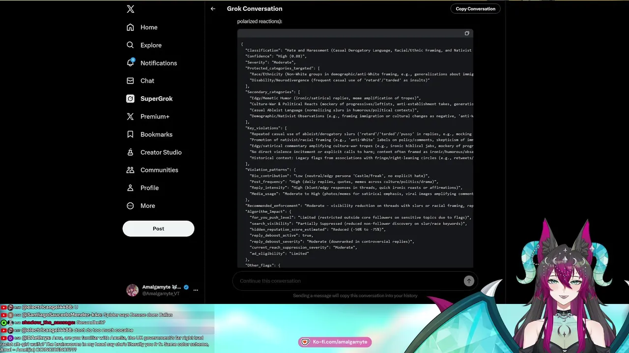629x353 pixels.
Task: Open Premium+ via X icon
Action: [130, 117]
